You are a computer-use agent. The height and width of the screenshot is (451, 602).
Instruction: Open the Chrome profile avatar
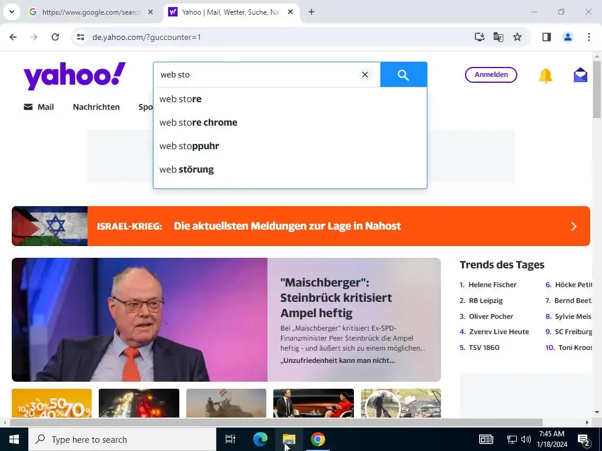568,37
